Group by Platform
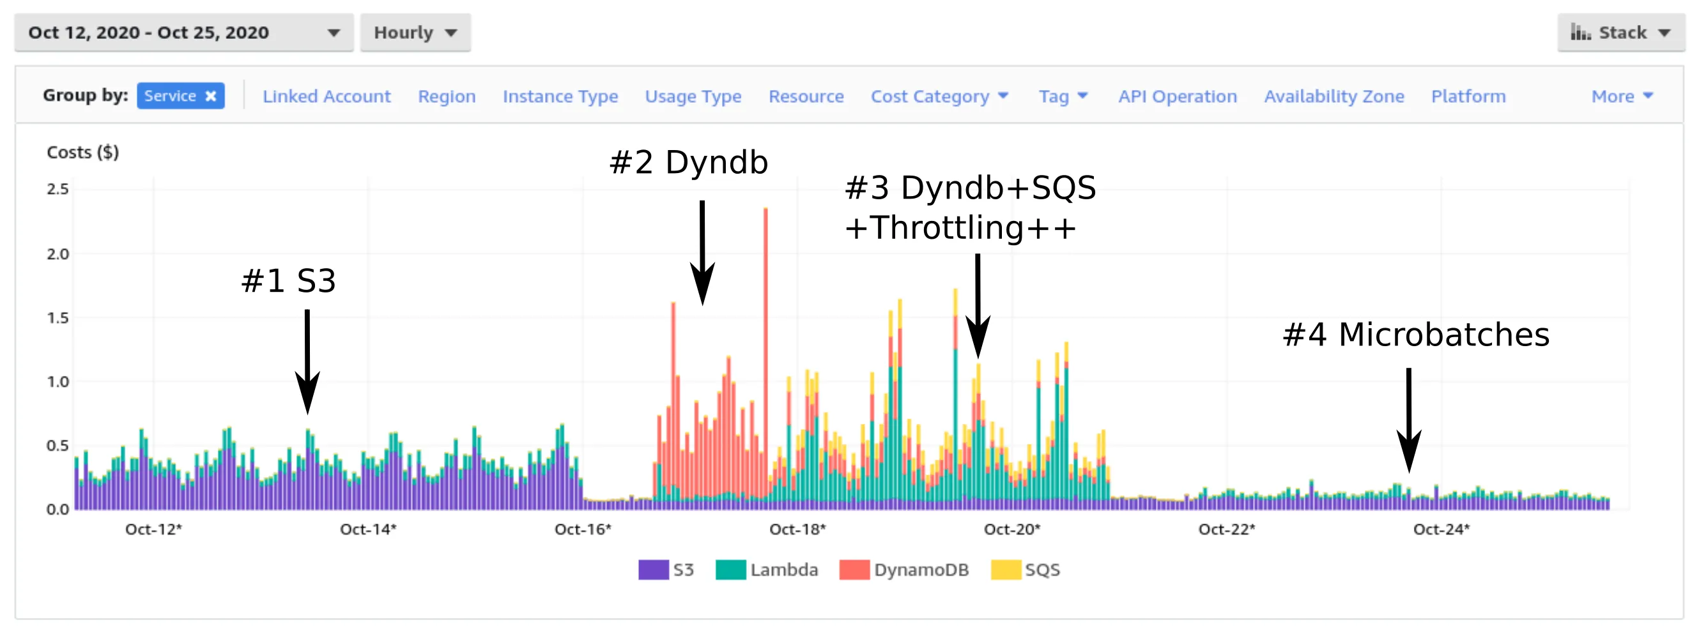Image resolution: width=1699 pixels, height=629 pixels. click(x=1468, y=96)
